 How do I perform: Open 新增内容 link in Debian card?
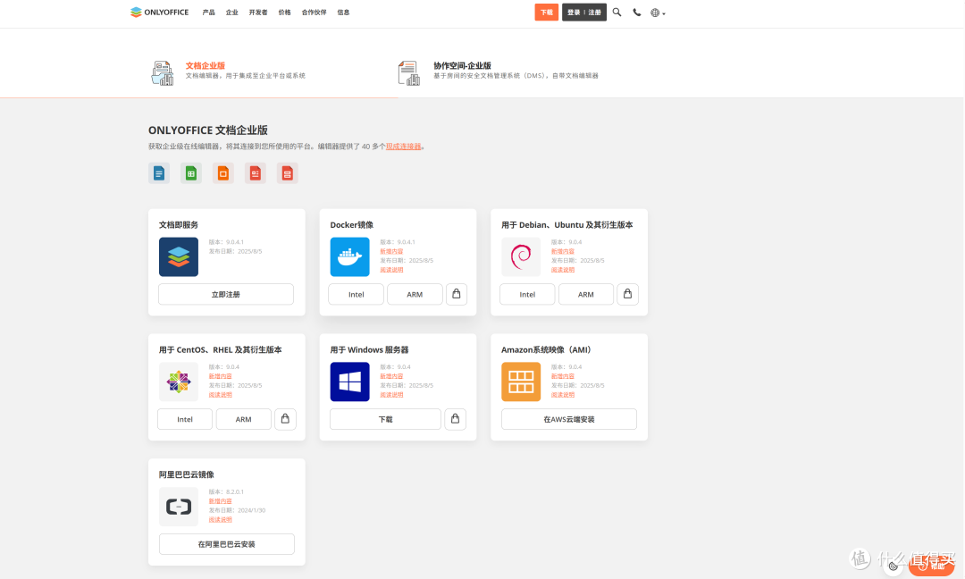(x=563, y=251)
